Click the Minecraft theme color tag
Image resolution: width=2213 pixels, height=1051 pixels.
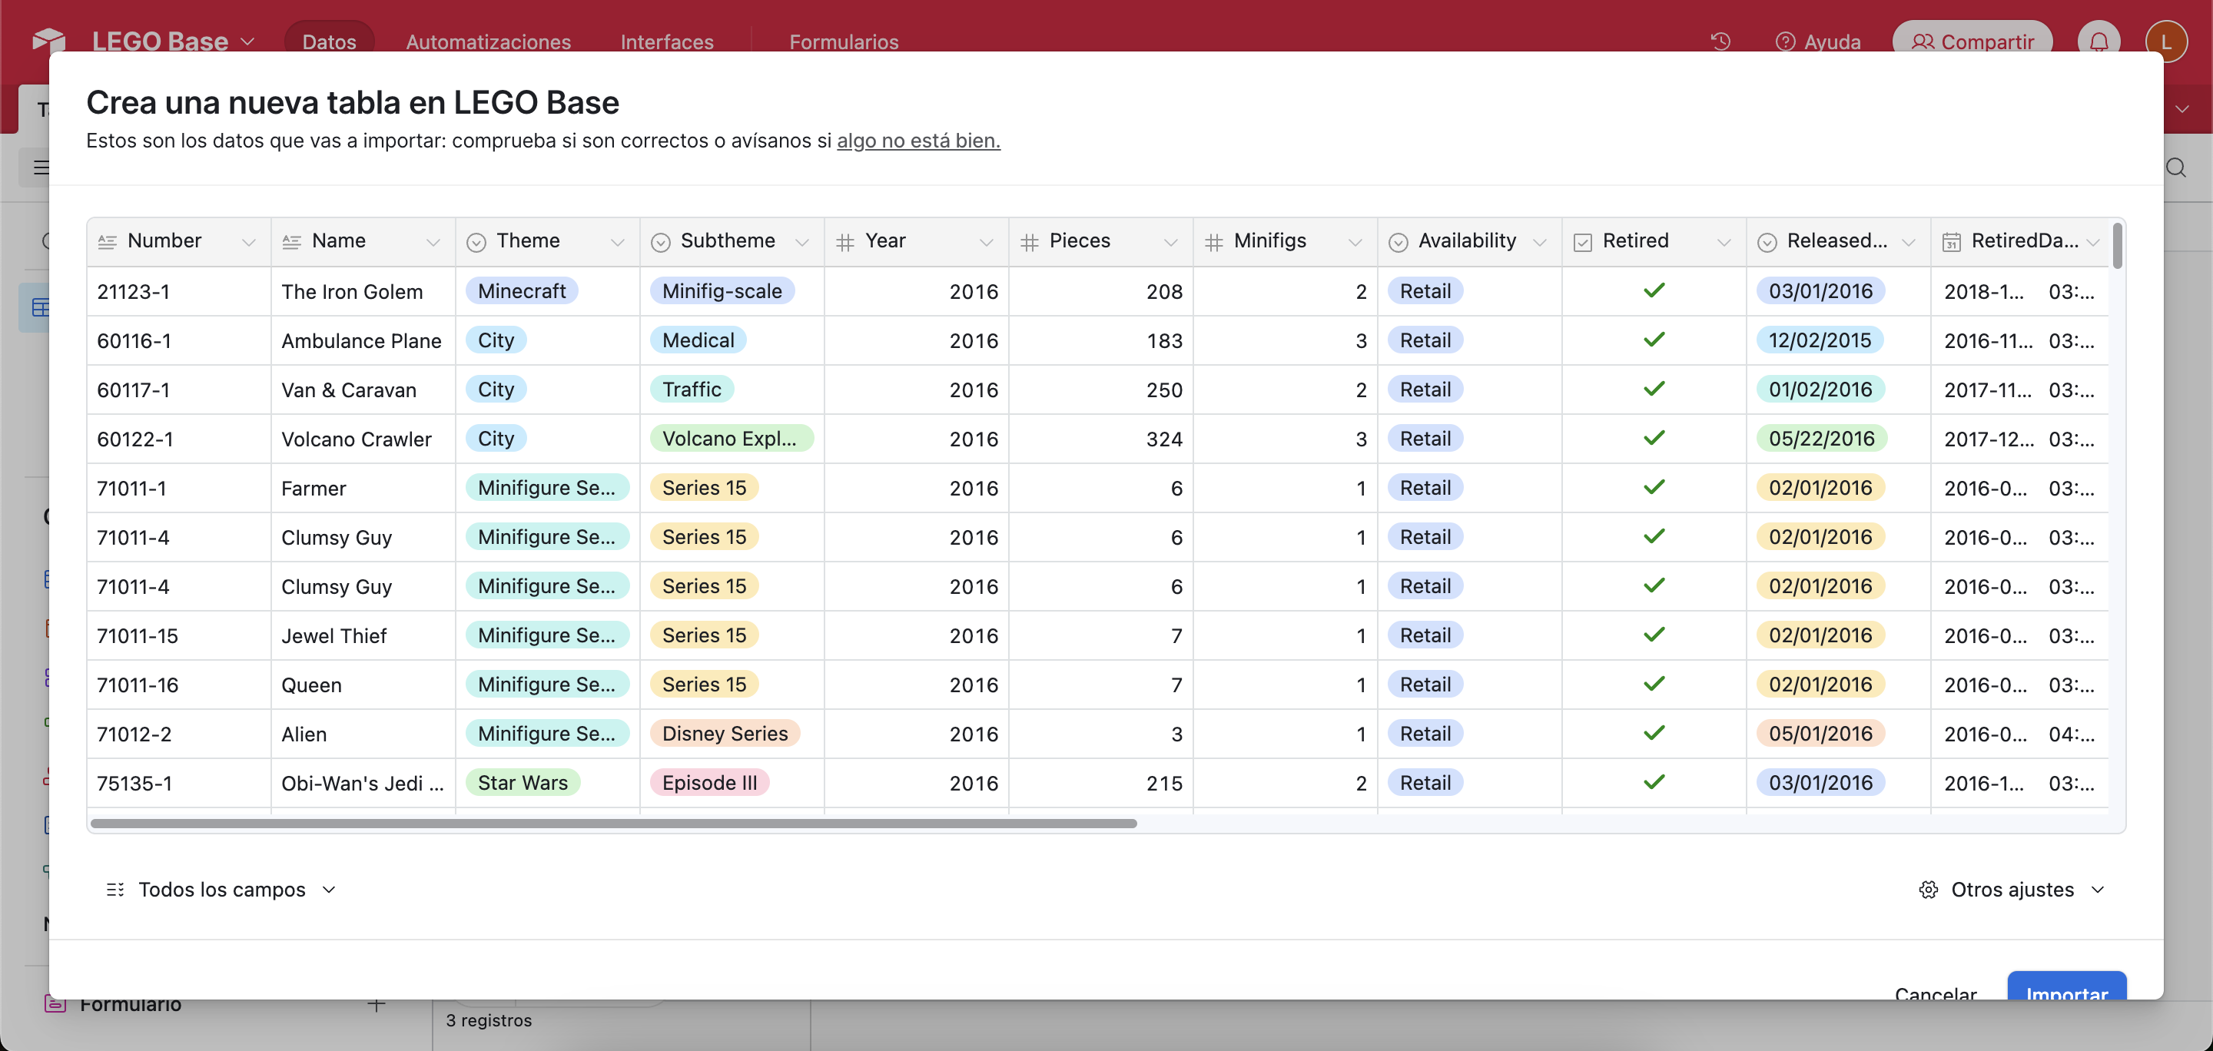[x=522, y=291]
